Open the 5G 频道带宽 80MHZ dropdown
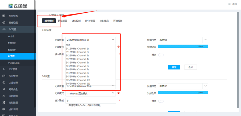The height and width of the screenshot is (116, 241). click(183, 86)
